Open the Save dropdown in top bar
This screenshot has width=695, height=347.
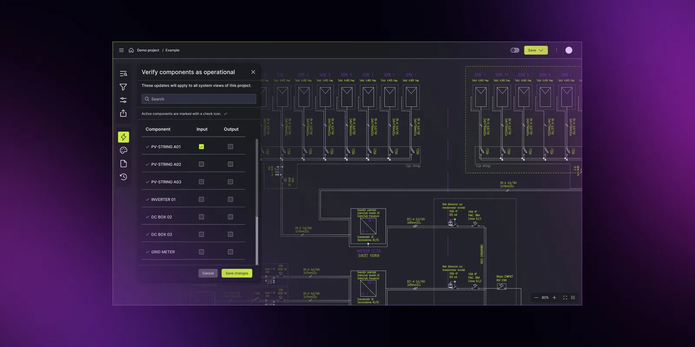(536, 50)
